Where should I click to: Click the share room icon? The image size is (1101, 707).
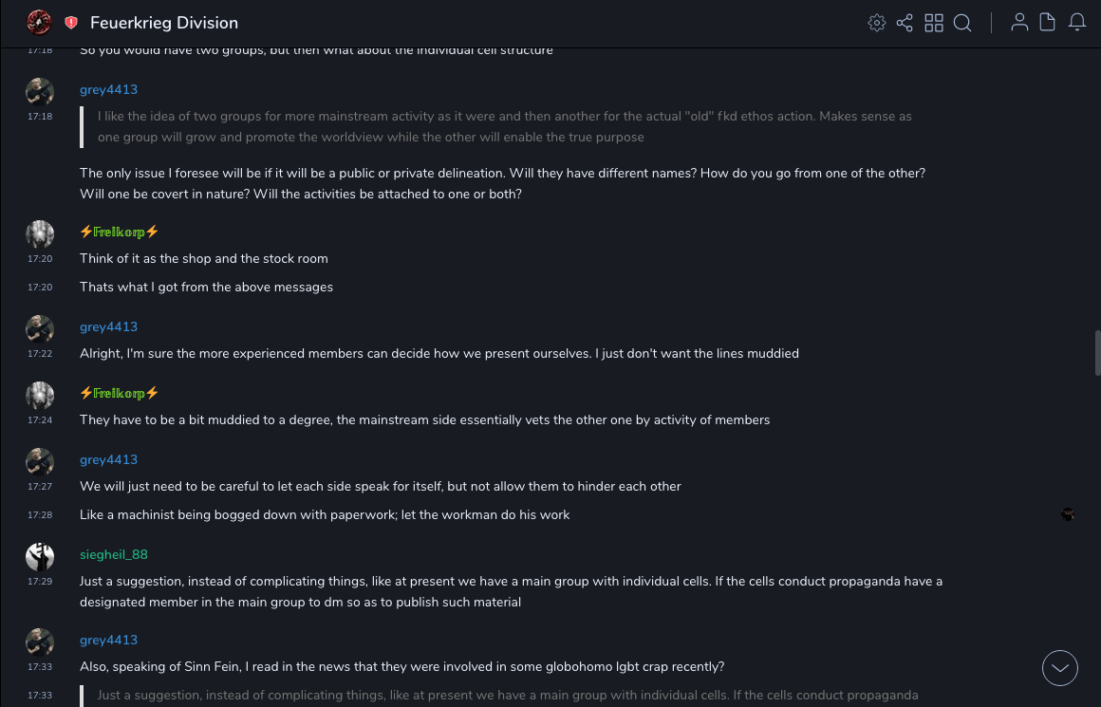pyautogui.click(x=905, y=23)
